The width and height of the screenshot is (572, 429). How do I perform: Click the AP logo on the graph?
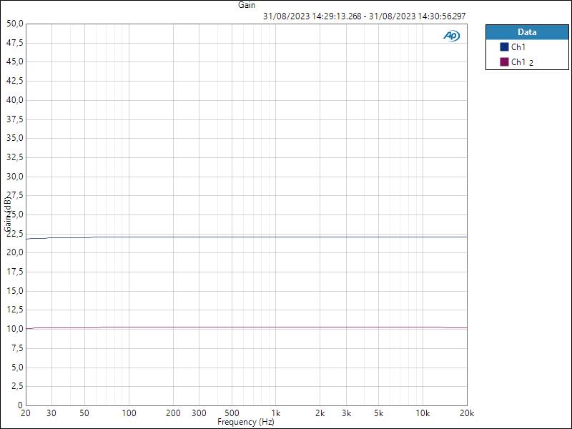pyautogui.click(x=452, y=36)
